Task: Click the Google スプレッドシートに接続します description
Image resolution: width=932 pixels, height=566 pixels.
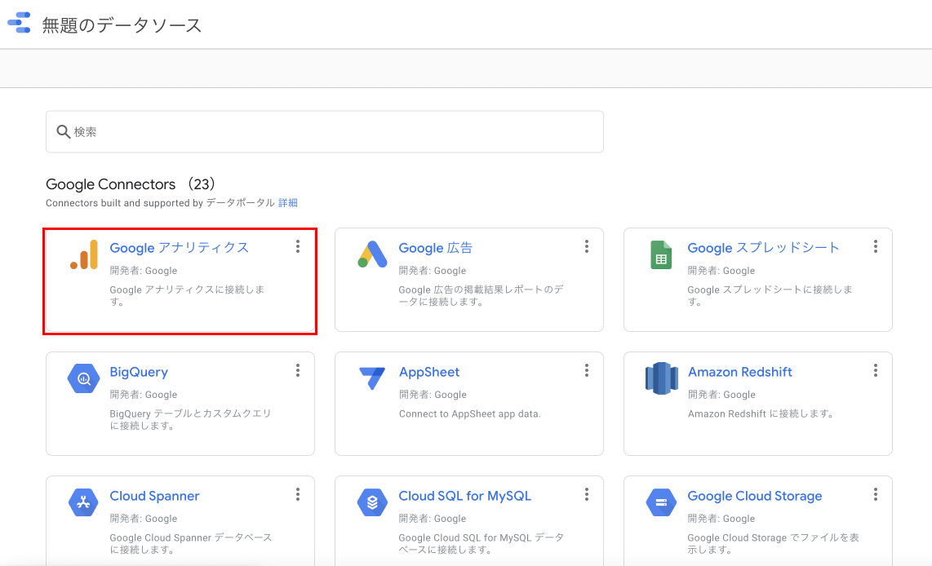Action: pyautogui.click(x=770, y=295)
